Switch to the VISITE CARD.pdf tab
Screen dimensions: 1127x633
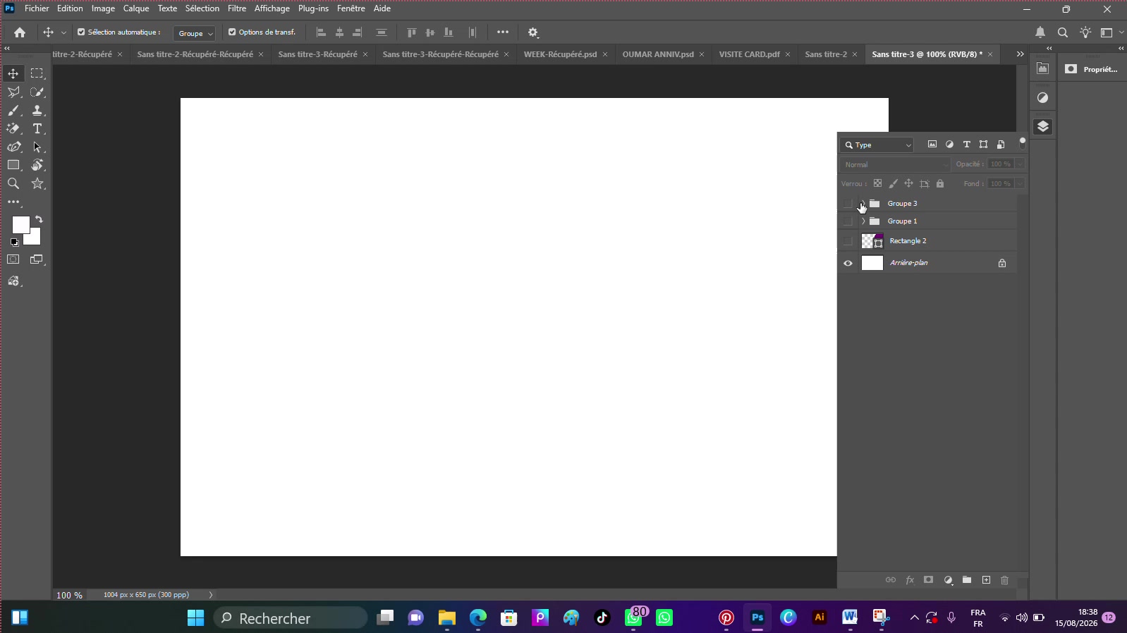[x=750, y=54]
